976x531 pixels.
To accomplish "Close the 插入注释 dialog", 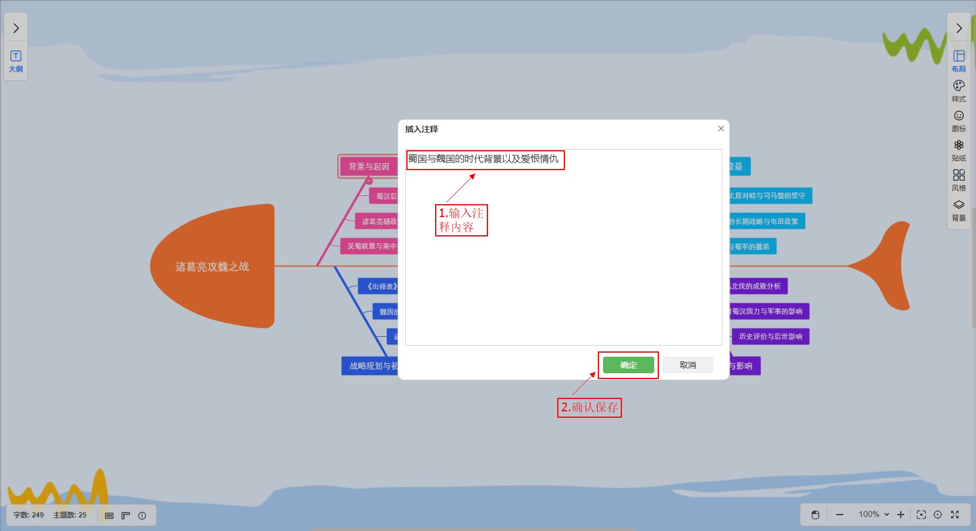I will tap(721, 128).
